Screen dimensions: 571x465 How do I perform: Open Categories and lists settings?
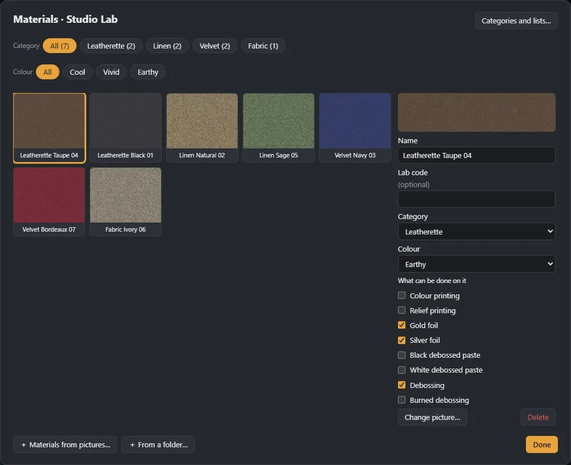(x=516, y=21)
